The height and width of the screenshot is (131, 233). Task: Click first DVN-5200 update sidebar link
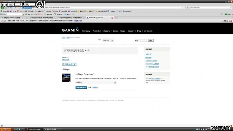point(152,64)
